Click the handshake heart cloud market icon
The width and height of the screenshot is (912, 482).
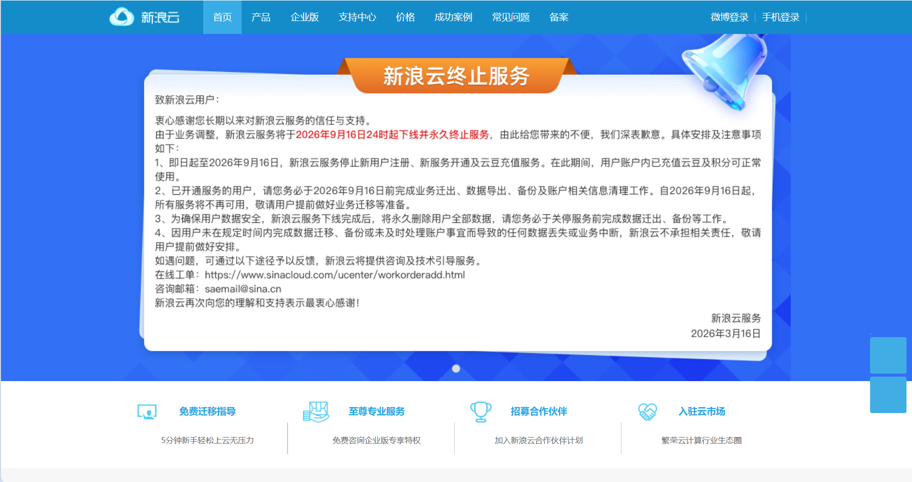point(647,412)
